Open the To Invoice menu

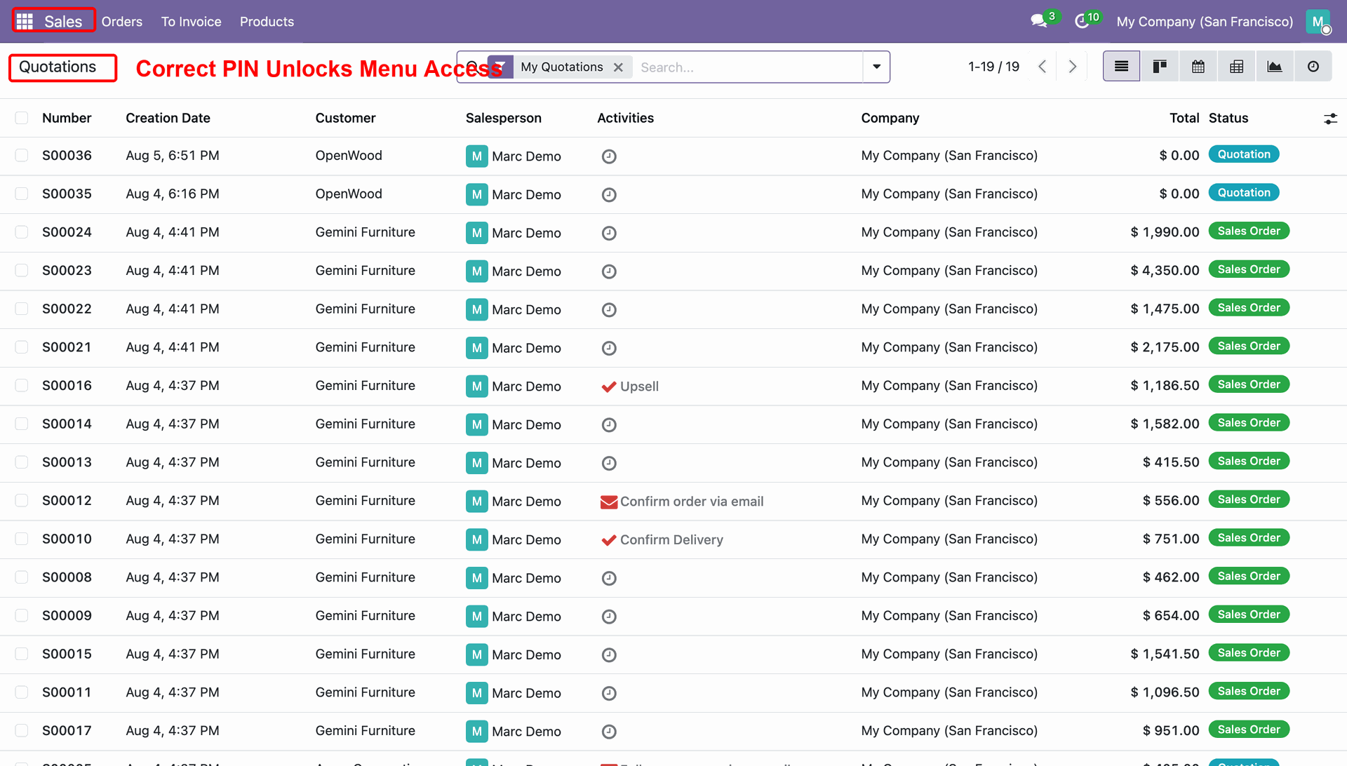[x=191, y=22]
